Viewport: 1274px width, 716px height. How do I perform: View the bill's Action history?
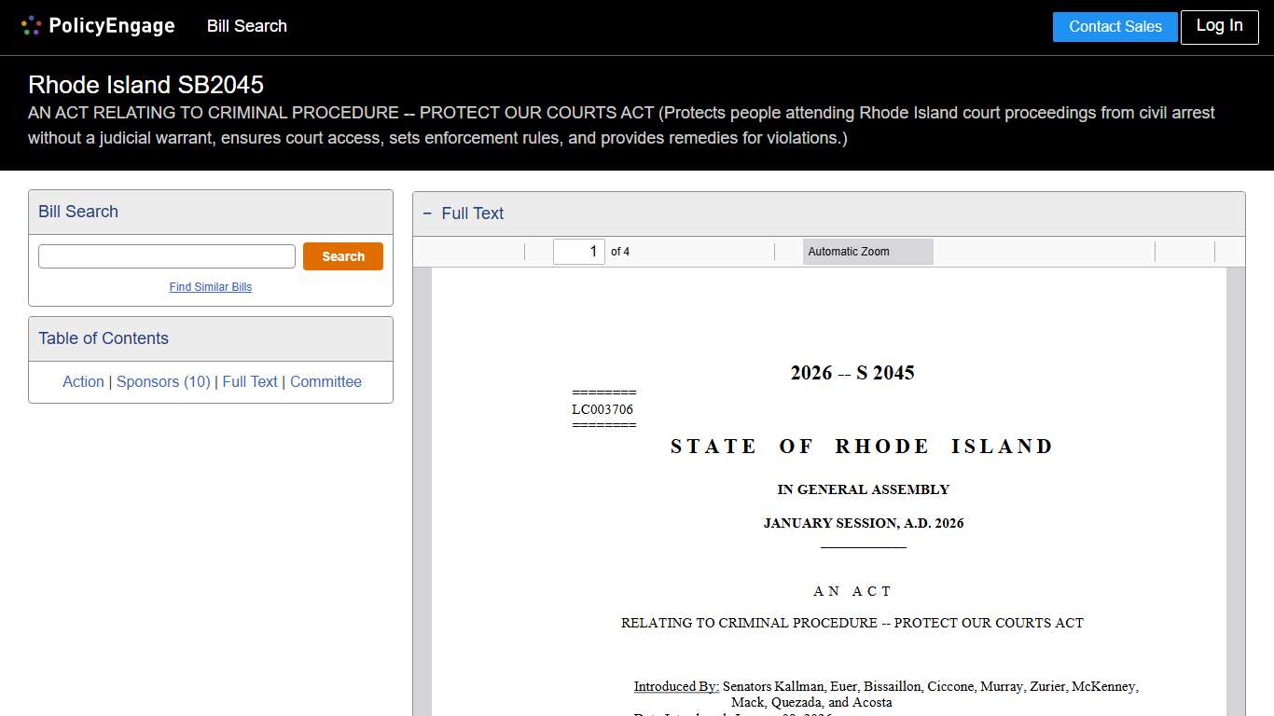pyautogui.click(x=83, y=381)
